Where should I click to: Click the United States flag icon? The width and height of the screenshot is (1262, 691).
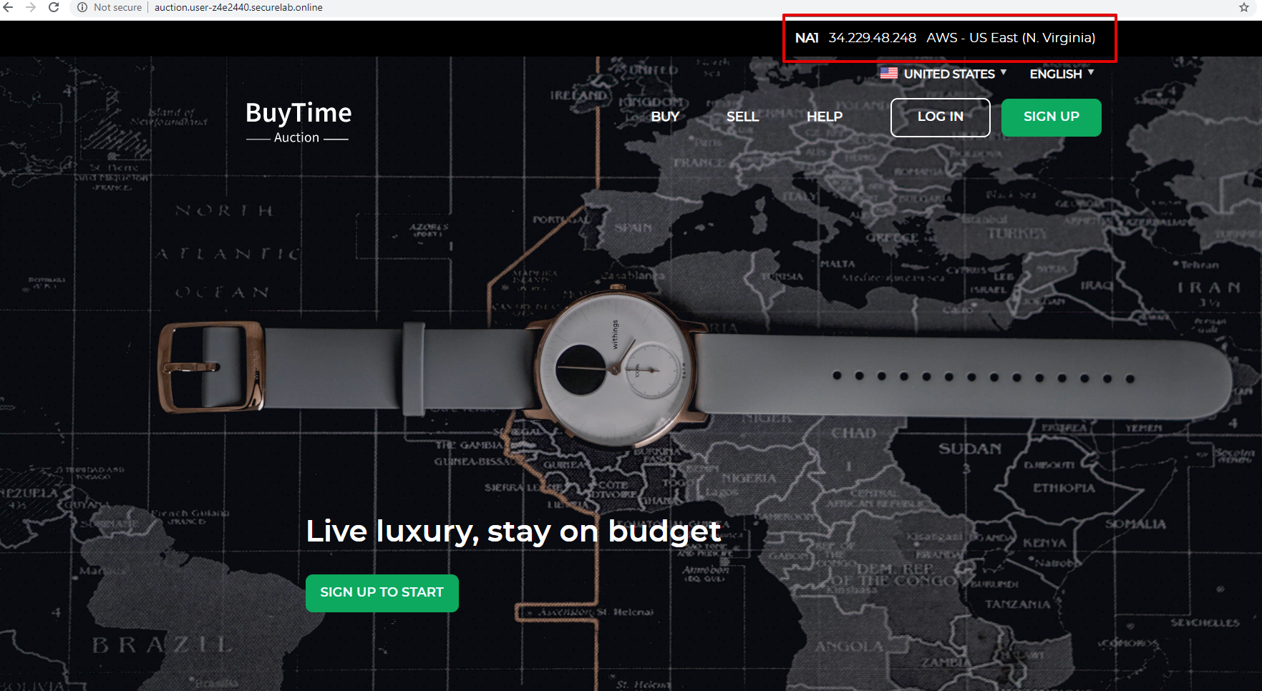coord(889,73)
